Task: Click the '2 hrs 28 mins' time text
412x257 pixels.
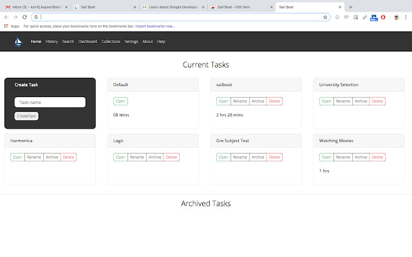Action: (230, 115)
